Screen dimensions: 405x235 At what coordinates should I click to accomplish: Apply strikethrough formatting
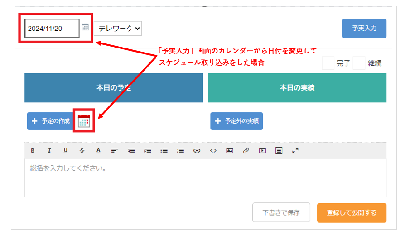coord(82,151)
